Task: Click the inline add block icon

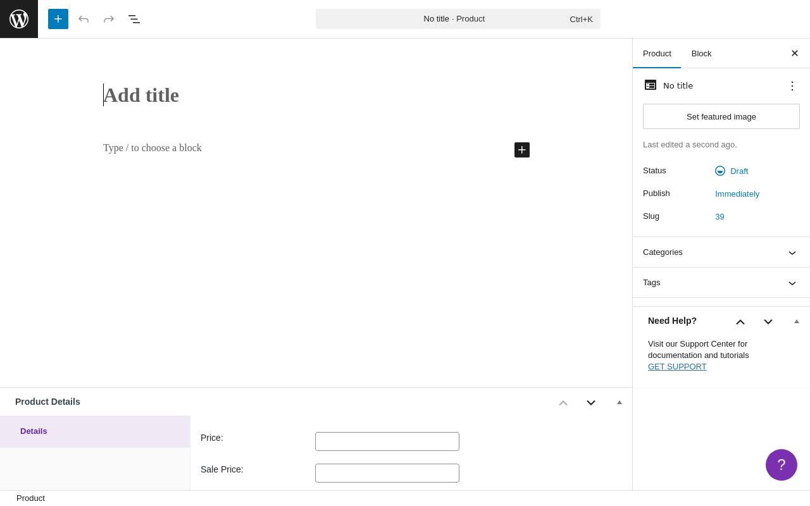Action: pos(522,150)
